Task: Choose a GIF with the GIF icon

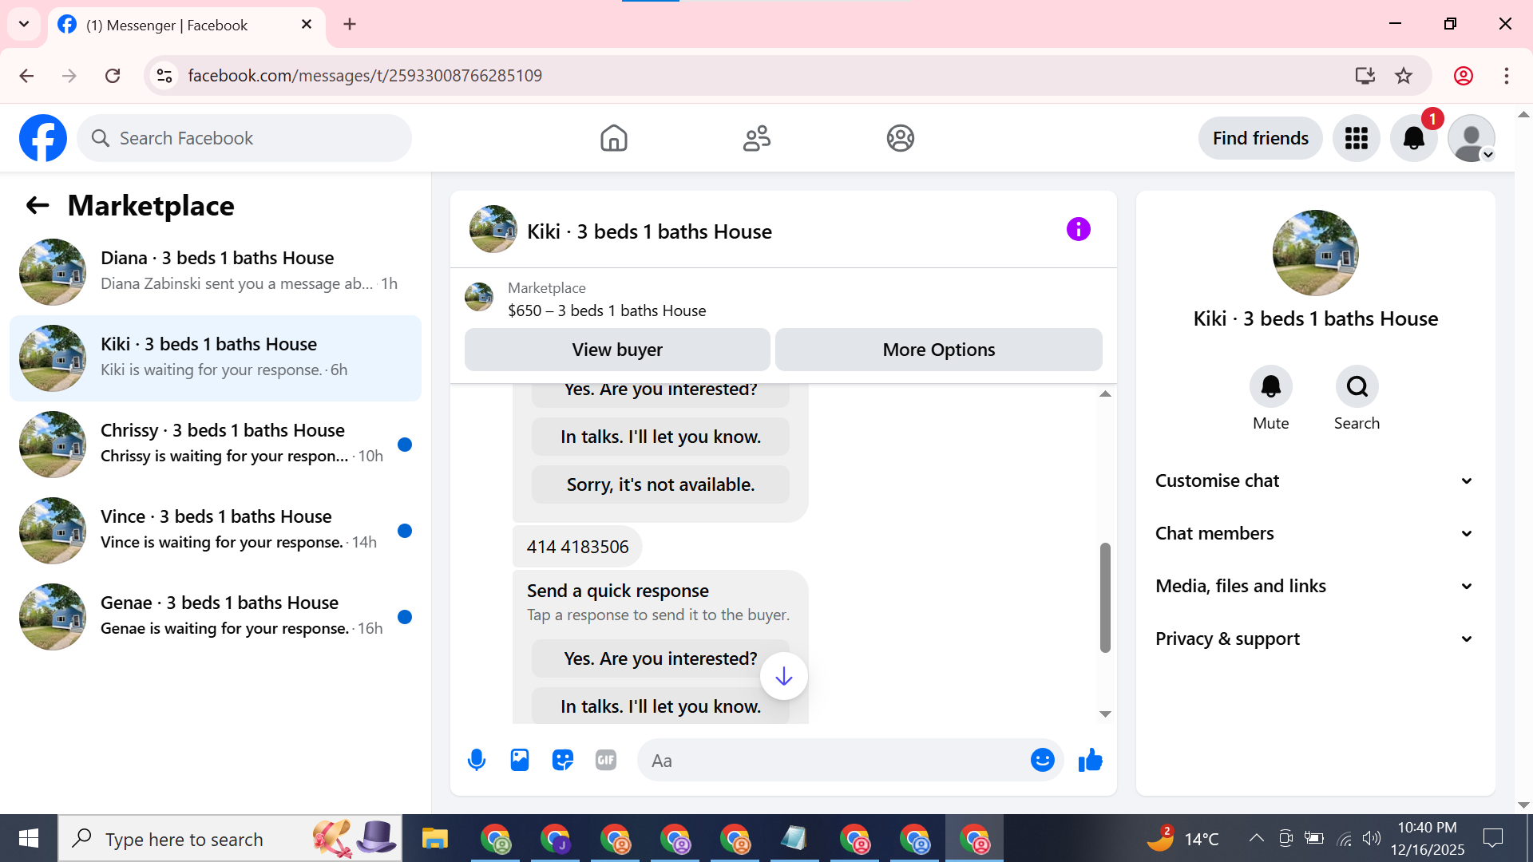Action: tap(606, 760)
